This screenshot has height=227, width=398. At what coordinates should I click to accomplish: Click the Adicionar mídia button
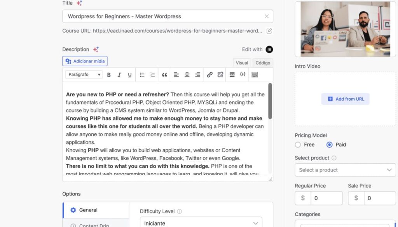click(x=85, y=61)
